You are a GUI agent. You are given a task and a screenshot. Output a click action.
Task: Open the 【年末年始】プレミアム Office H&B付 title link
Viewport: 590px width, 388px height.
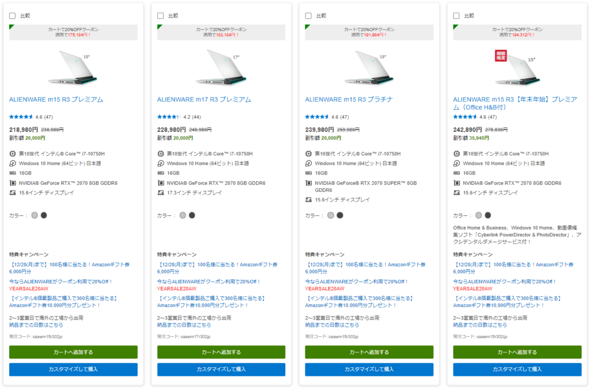click(x=515, y=104)
